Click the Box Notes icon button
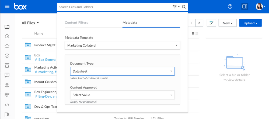Viewport: 269px width, 119px height. (x=211, y=23)
